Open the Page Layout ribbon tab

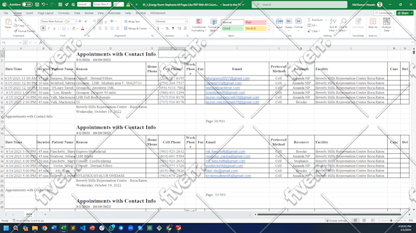click(x=45, y=13)
